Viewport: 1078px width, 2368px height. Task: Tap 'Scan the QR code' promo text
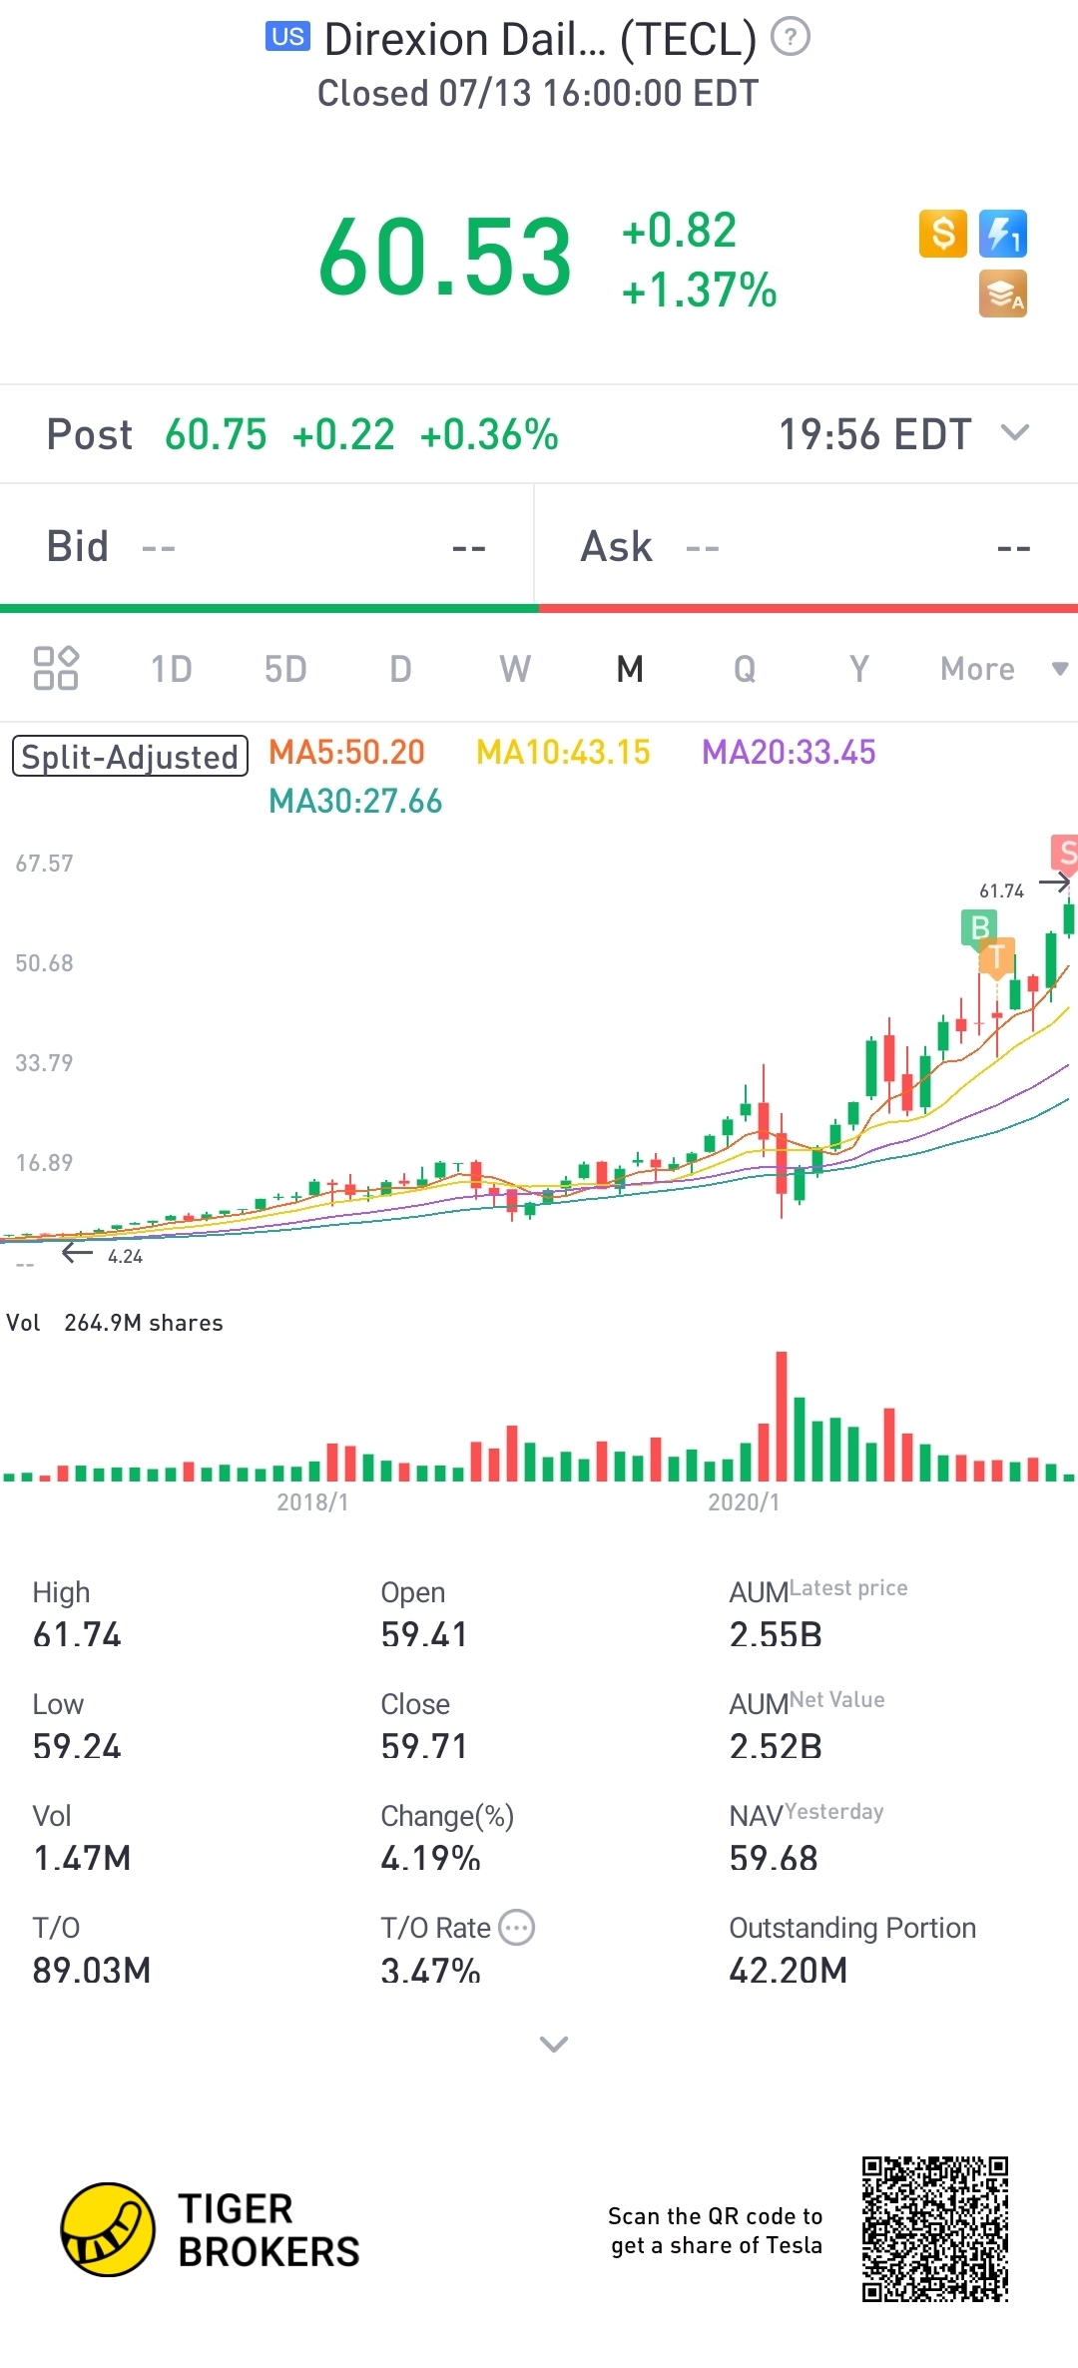pos(716,2230)
